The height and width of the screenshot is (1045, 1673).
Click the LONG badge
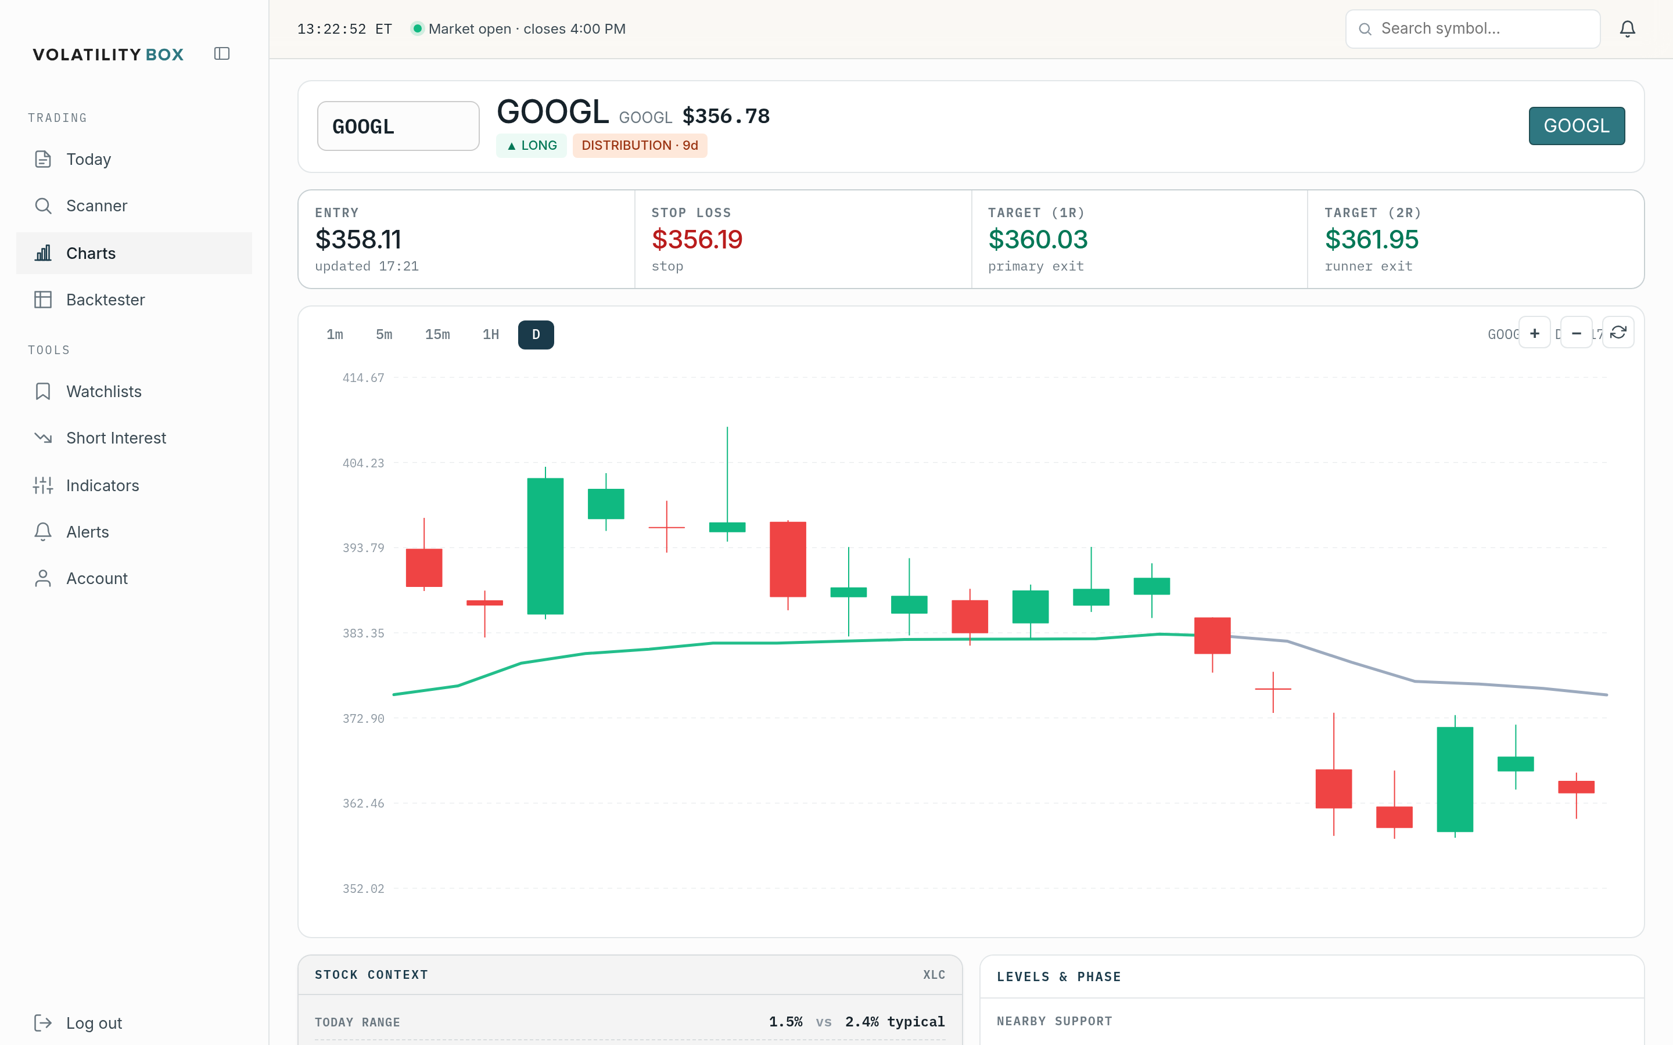tap(531, 145)
